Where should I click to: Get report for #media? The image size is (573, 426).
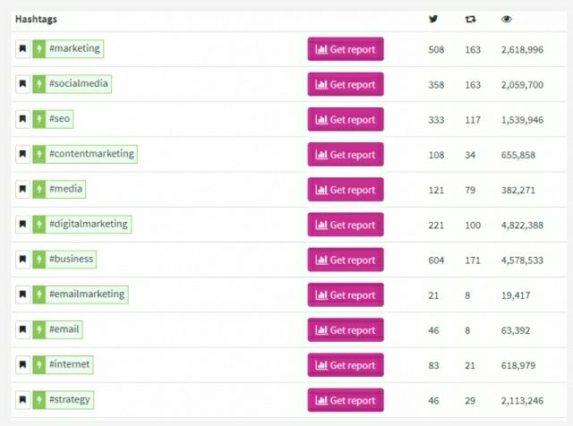346,189
